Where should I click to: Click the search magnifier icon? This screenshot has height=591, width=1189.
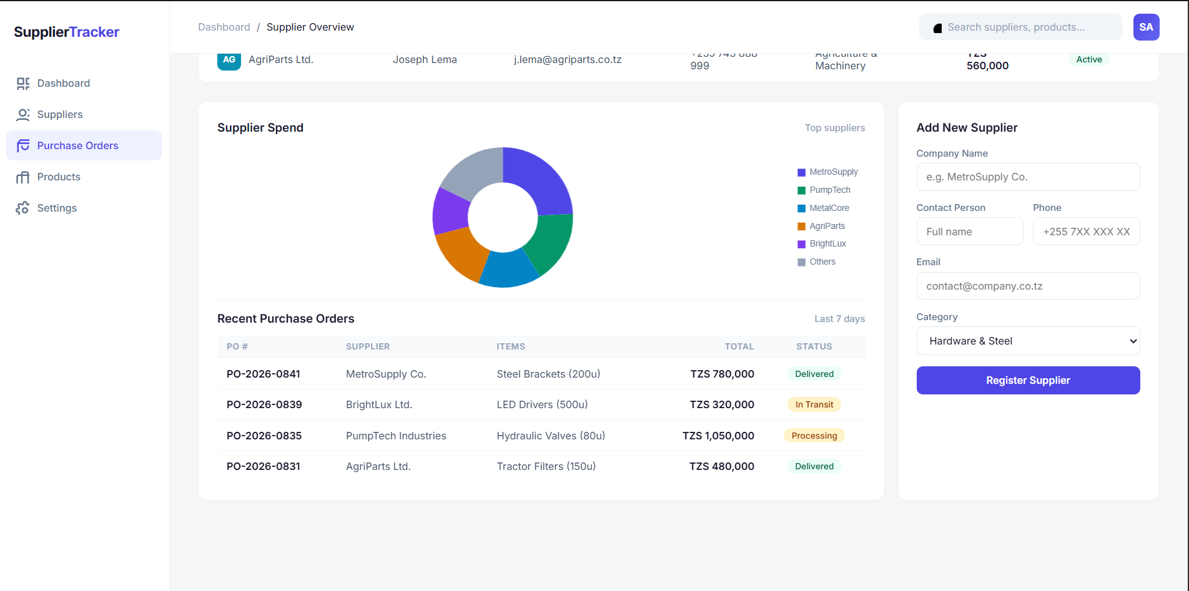(x=937, y=28)
